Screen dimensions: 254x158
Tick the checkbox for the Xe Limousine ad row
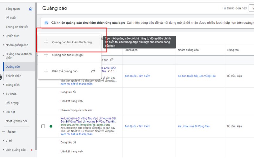(x=43, y=126)
